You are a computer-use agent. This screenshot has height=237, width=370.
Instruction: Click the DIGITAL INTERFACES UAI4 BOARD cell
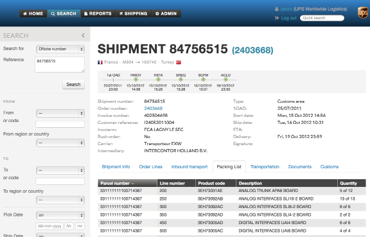coord(272,223)
